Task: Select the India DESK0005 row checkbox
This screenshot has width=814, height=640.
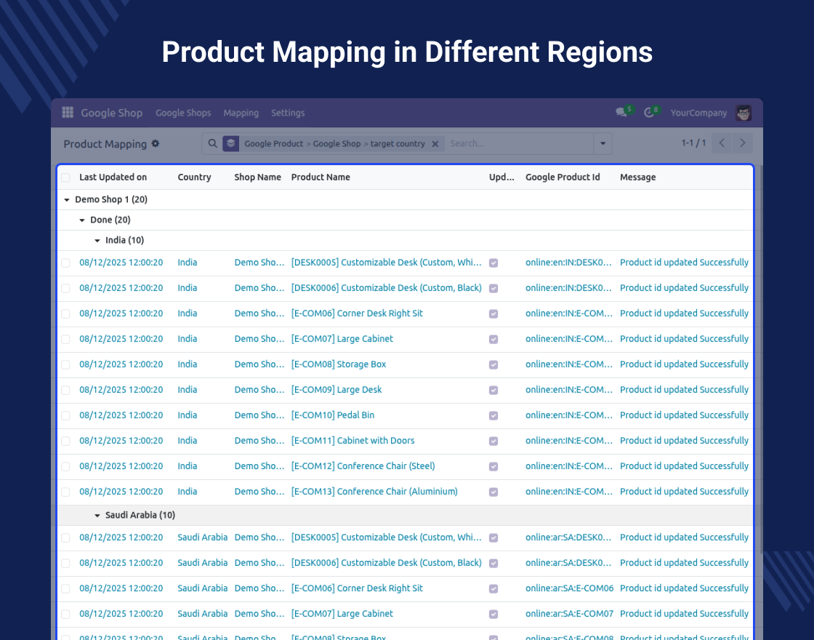Action: coord(65,263)
